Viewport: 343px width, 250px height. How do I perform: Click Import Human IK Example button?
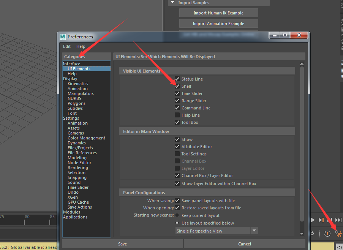[218, 13]
